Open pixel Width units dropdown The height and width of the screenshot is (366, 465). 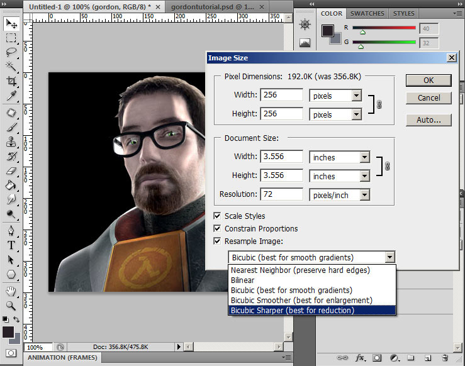pyautogui.click(x=357, y=96)
